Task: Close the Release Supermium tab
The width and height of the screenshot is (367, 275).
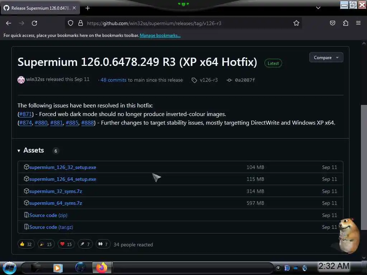Action: [x=74, y=8]
